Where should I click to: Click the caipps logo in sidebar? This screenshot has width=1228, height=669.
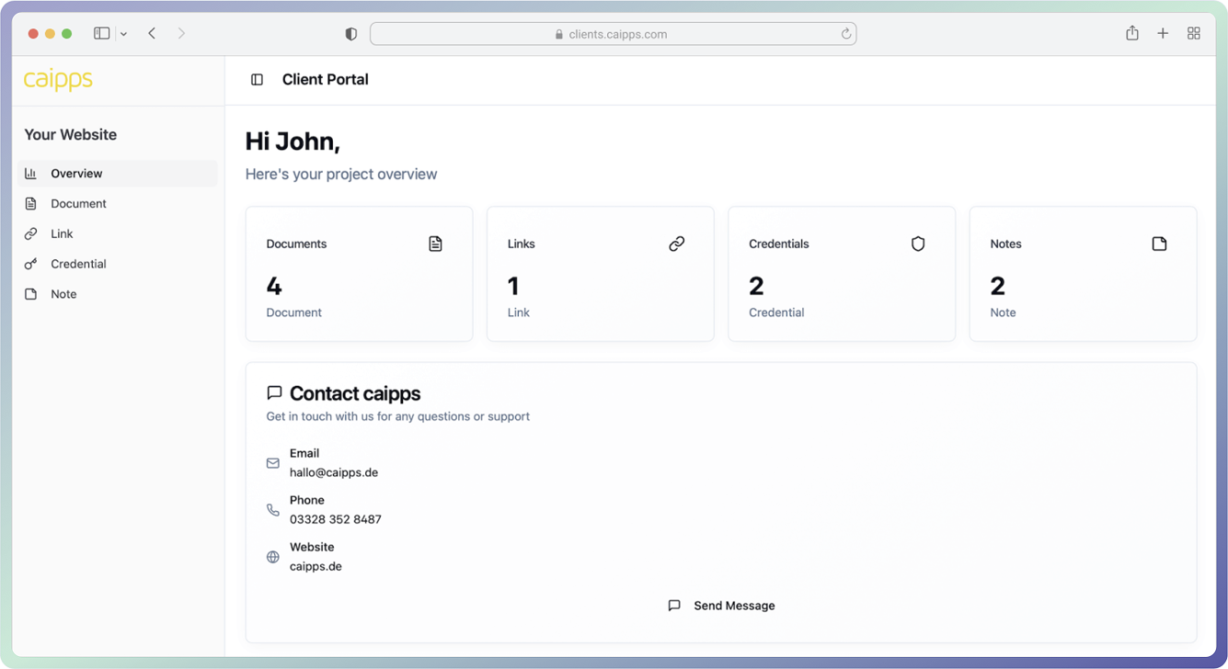(x=58, y=80)
